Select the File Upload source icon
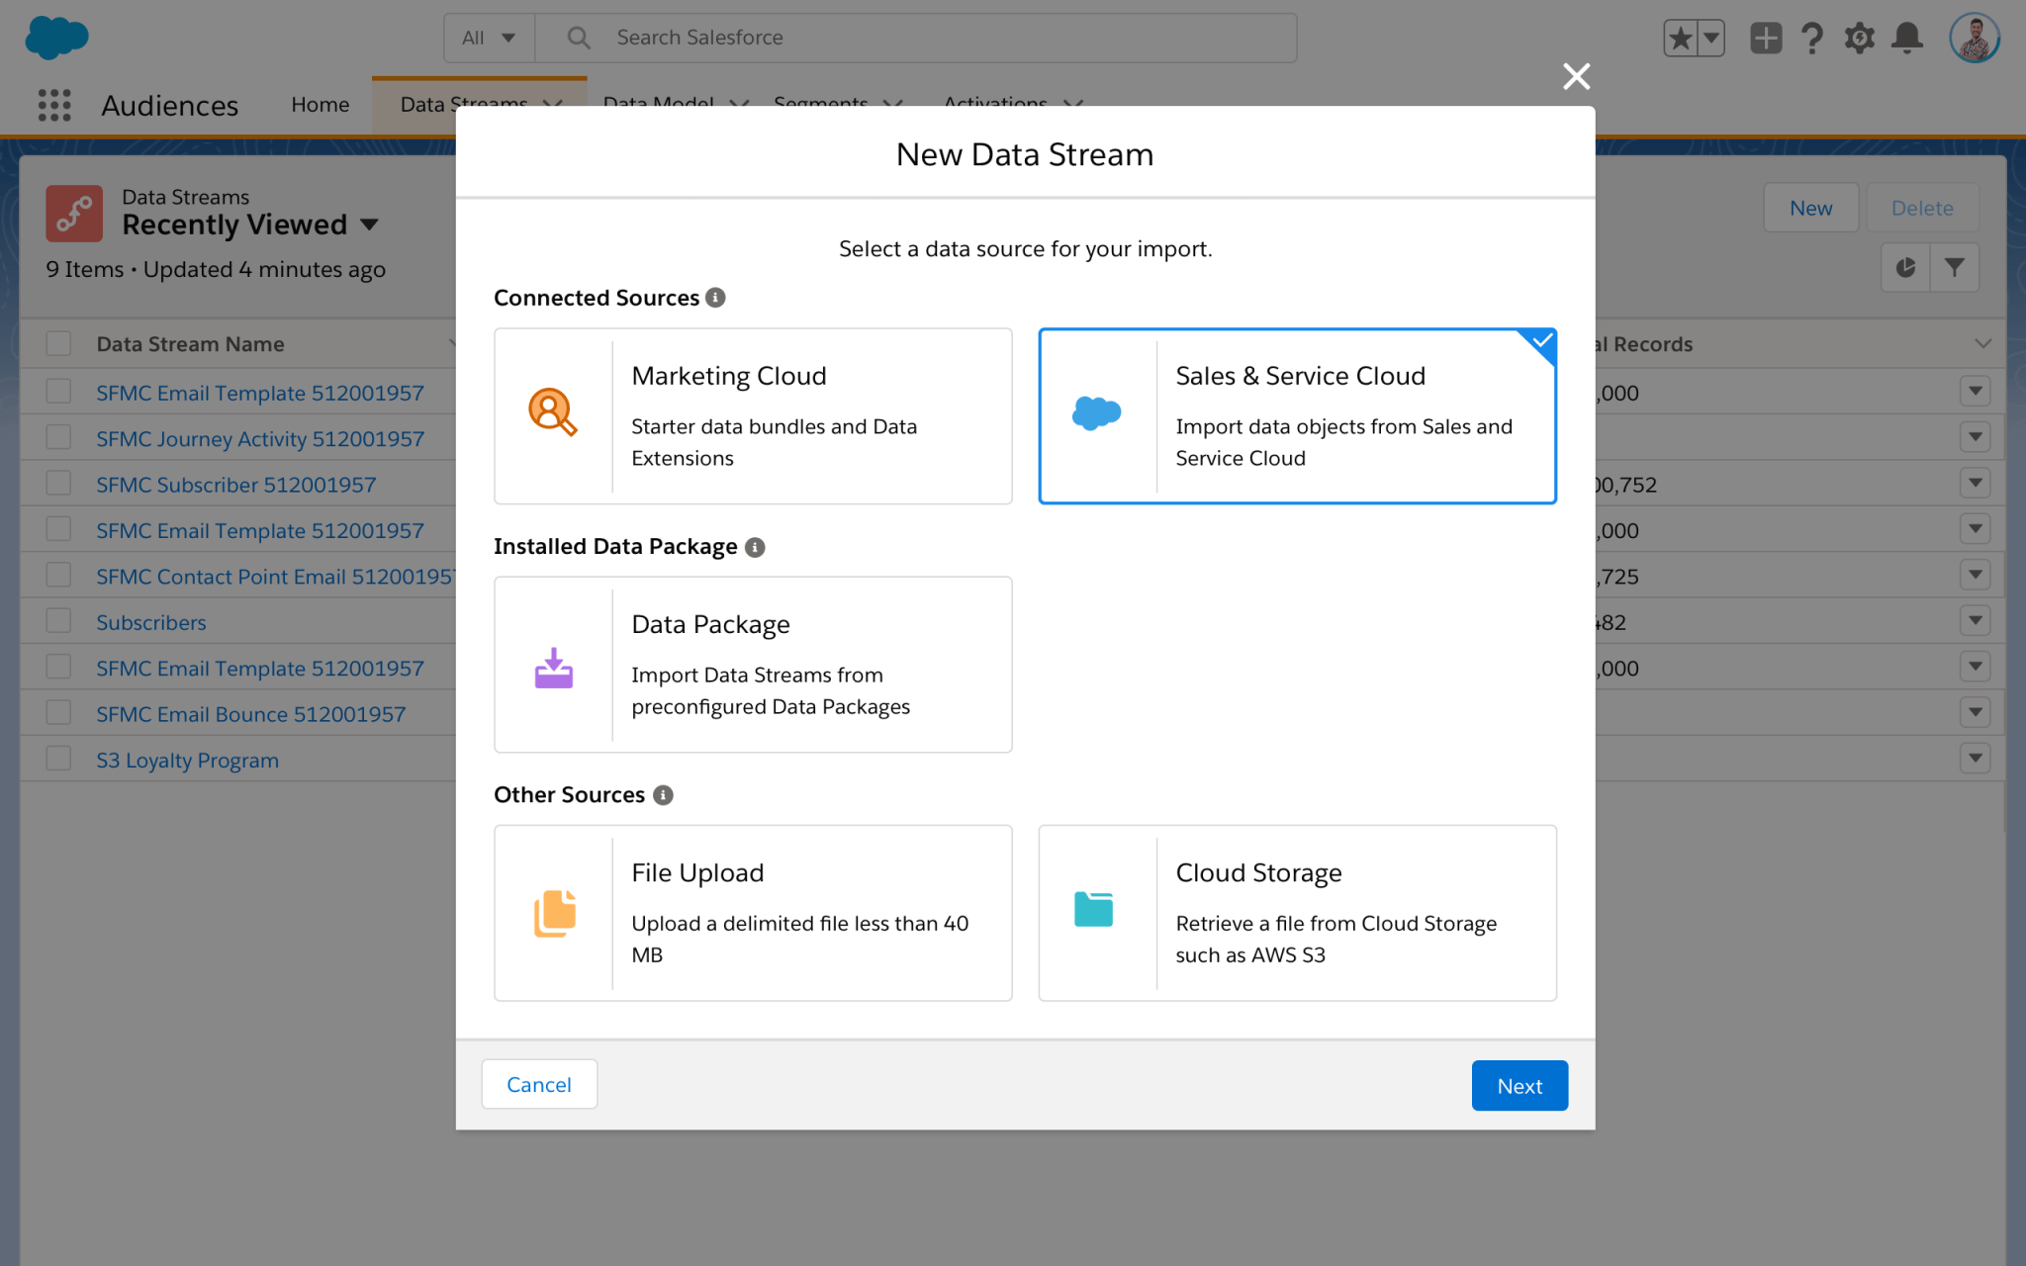The height and width of the screenshot is (1266, 2026). (554, 910)
